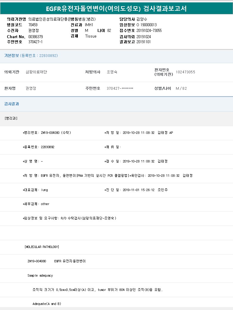Click the *육안검사 date value
Viewport: 233px width, 310px height.
click(170, 176)
